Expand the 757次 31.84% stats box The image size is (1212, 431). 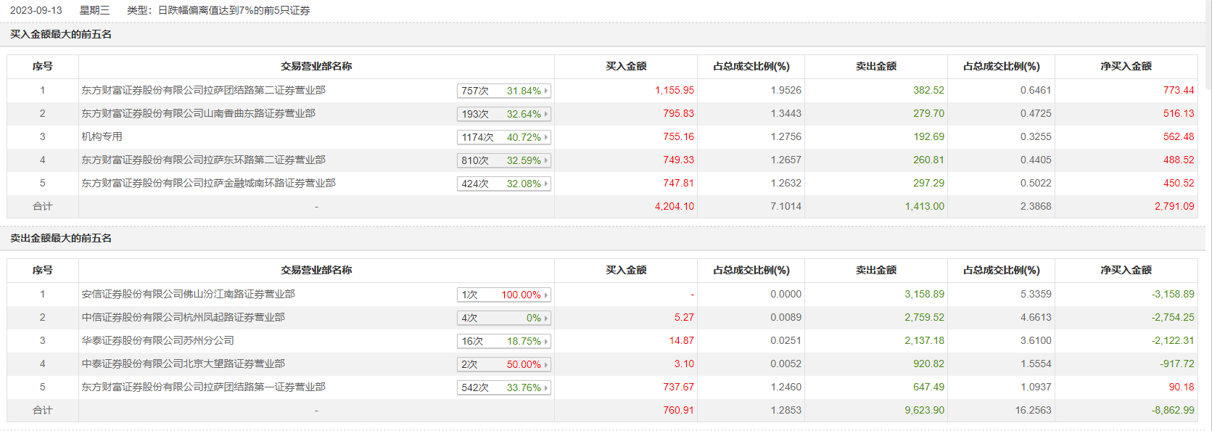(x=504, y=91)
